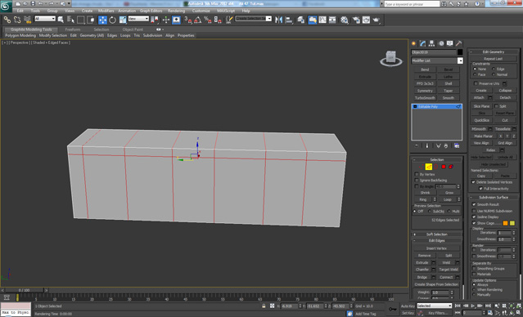Click the Bind to Space Warp icon

click(27, 20)
